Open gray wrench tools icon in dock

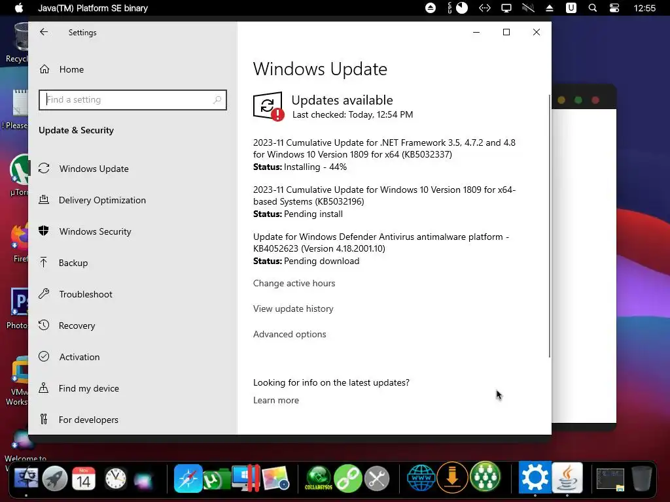point(377,478)
